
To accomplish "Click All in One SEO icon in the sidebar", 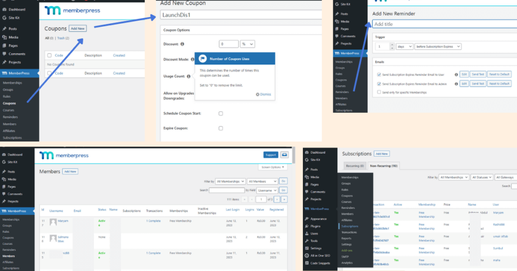I will click(x=306, y=255).
